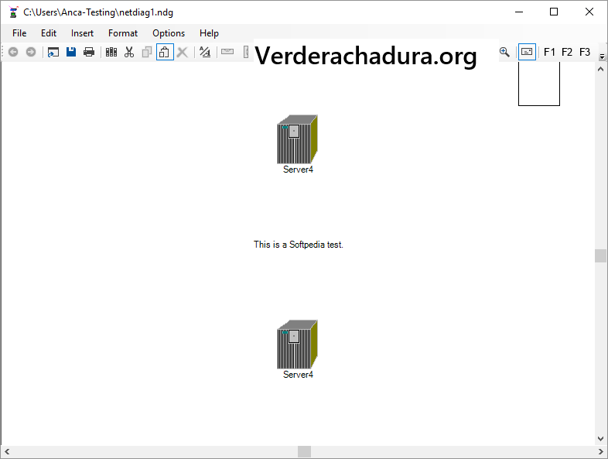Click the Copy toolbar icon
The height and width of the screenshot is (459, 608).
[x=146, y=52]
